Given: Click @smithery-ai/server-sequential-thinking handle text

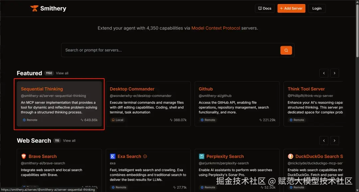Looking at the screenshot, I should coord(53,96).
